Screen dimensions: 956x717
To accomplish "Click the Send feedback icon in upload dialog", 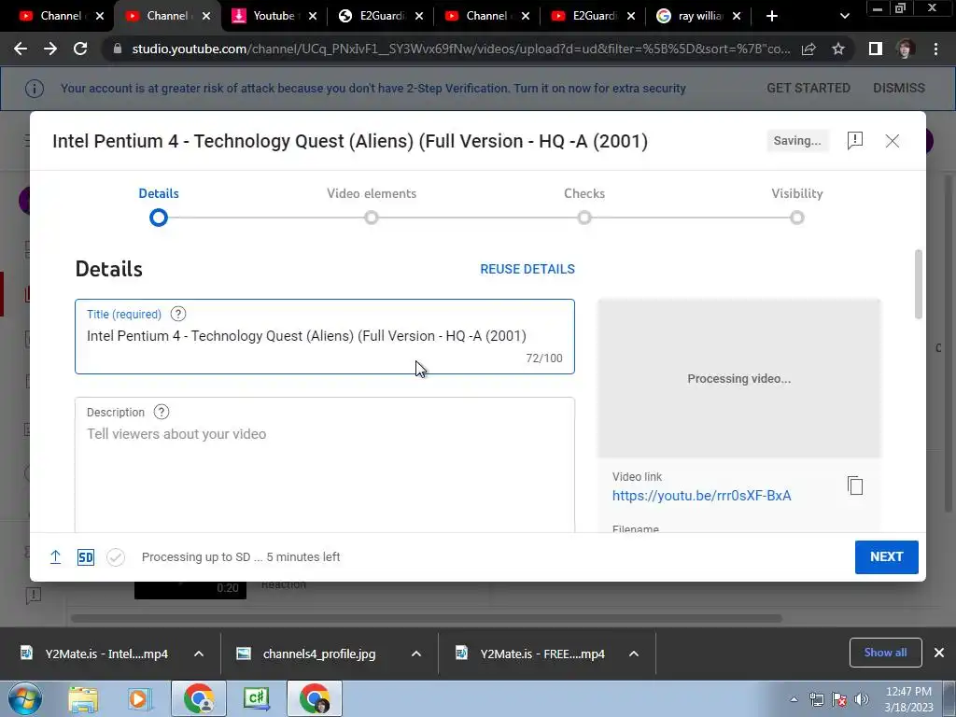I will click(x=855, y=141).
